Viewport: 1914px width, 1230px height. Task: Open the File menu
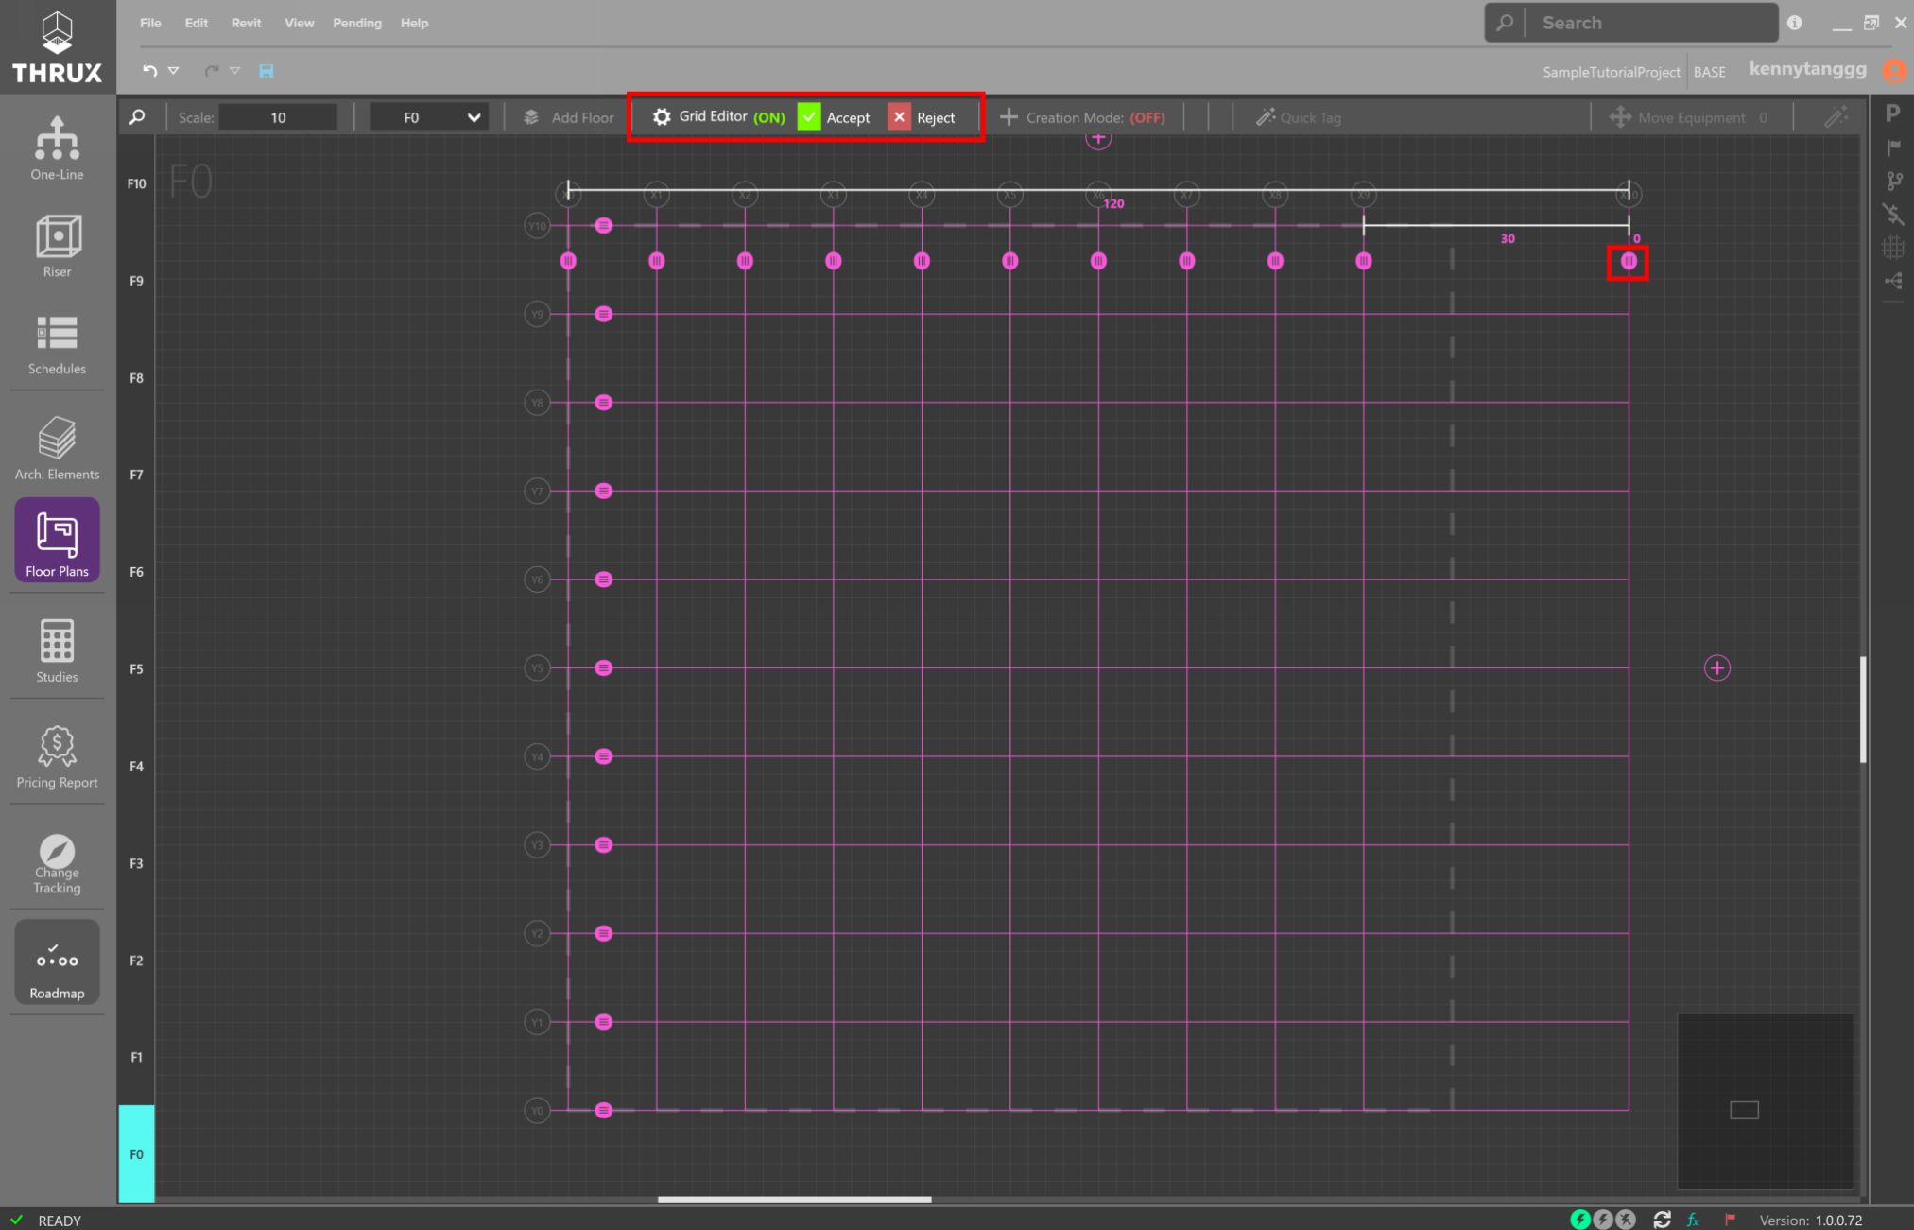click(x=150, y=23)
